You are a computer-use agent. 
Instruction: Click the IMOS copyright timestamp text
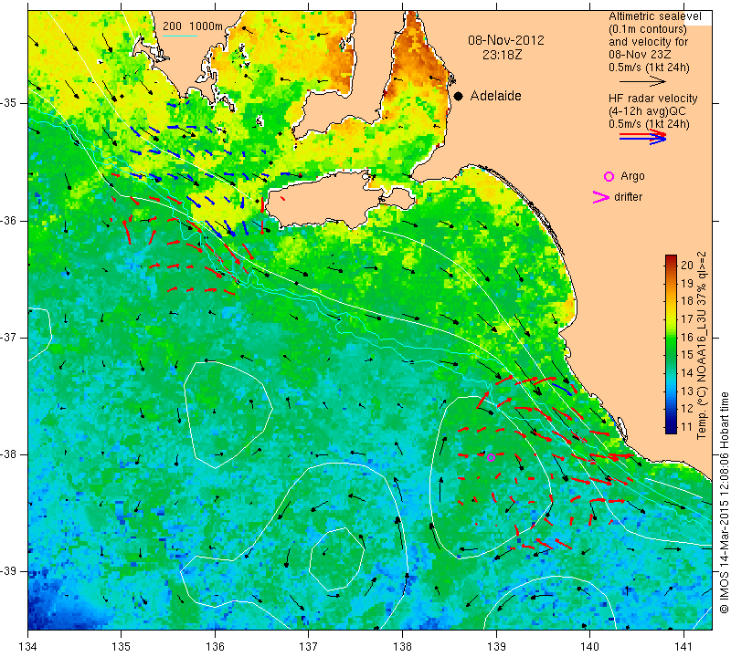724,502
